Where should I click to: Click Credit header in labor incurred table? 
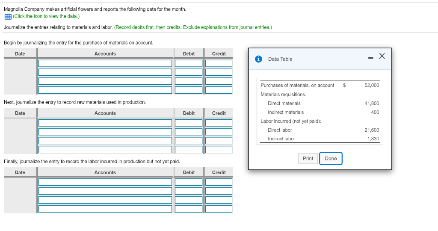pos(219,172)
